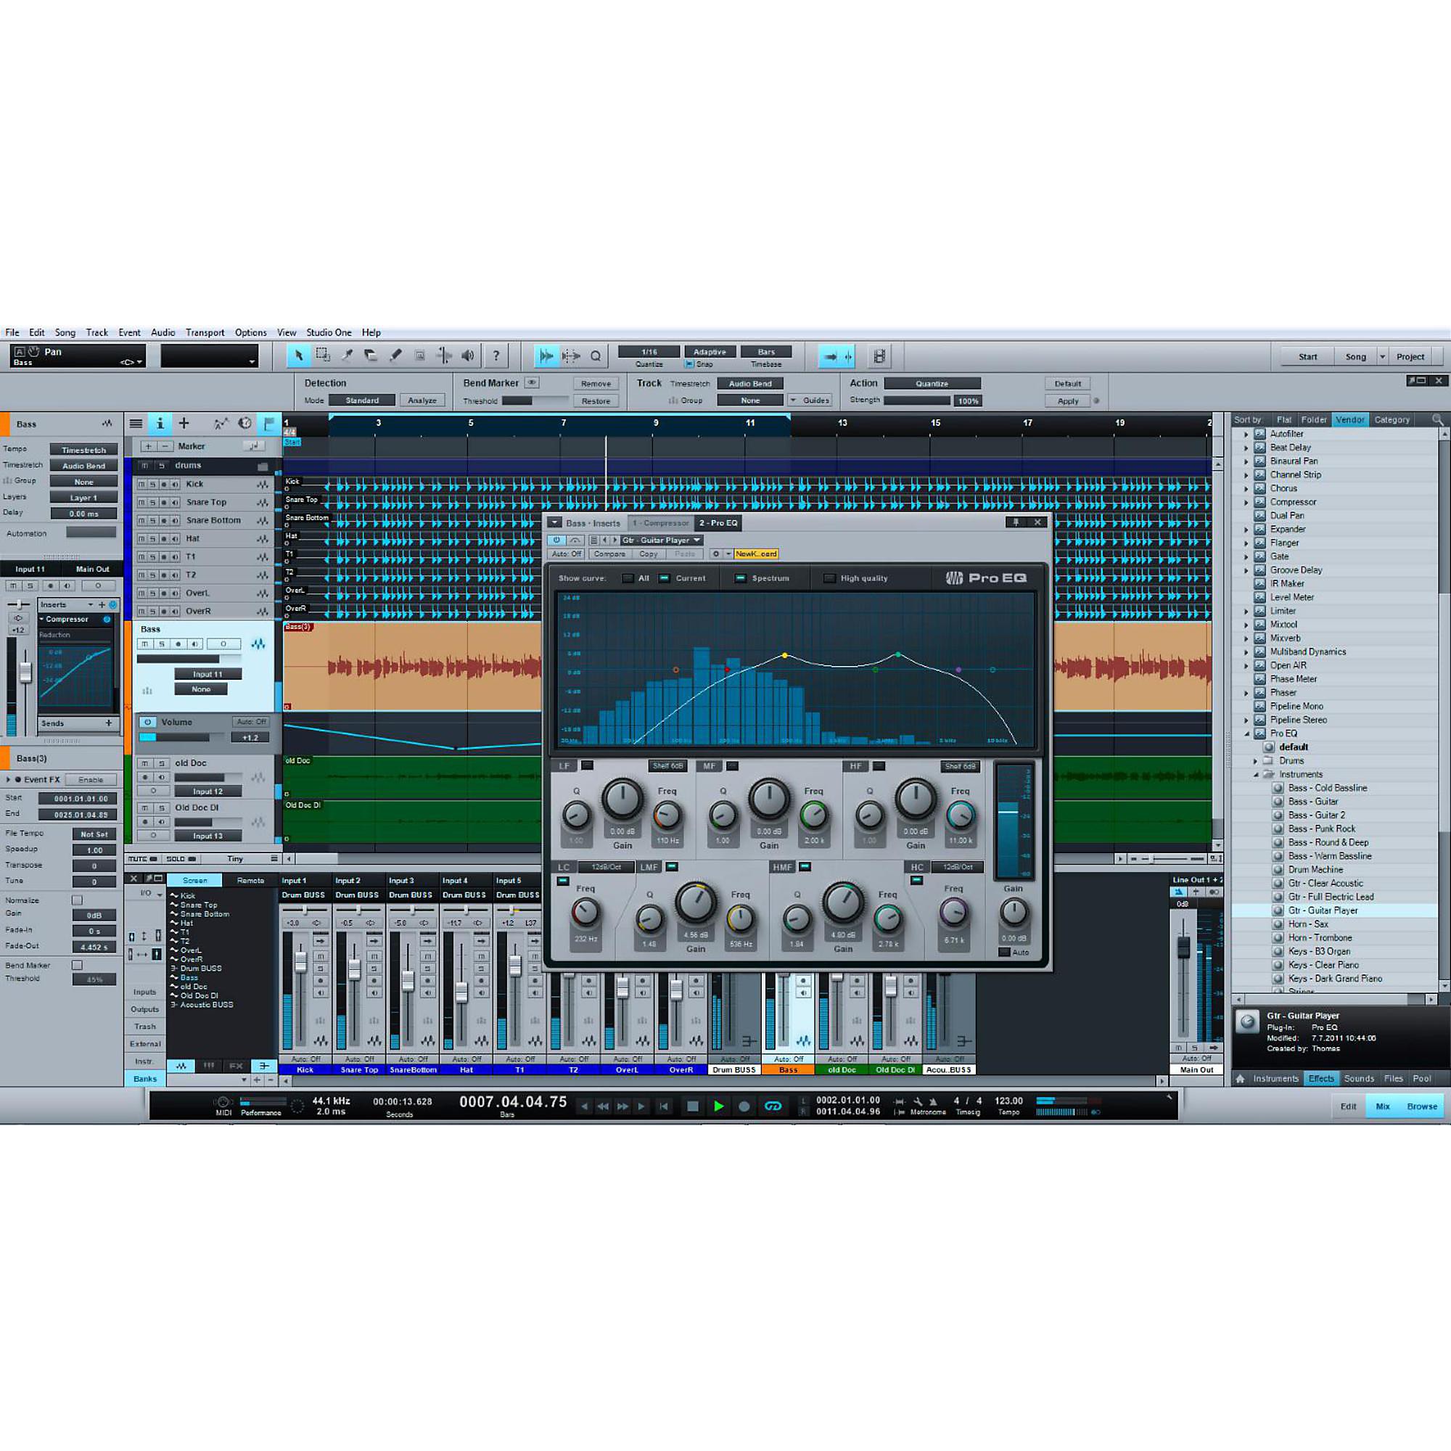The height and width of the screenshot is (1451, 1451).
Task: Select the Bass - Punk Rock preset
Action: 1321,829
